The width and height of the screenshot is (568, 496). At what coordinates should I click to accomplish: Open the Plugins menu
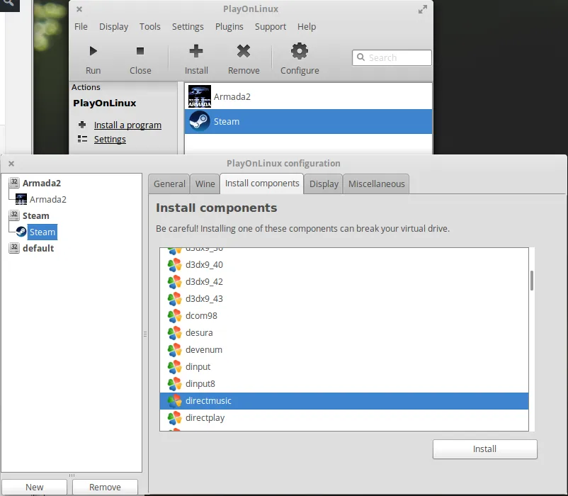coord(229,26)
